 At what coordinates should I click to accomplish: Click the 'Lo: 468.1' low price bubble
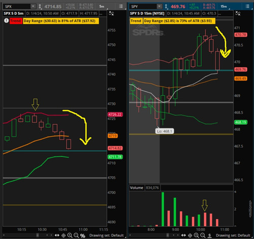coord(165,131)
